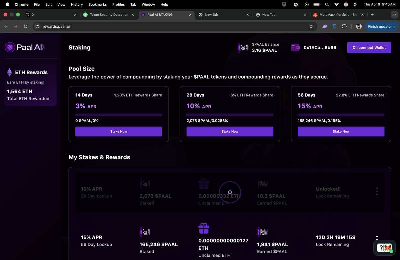The height and width of the screenshot is (260, 400).
Task: Open the Chrome profile avatar
Action: (359, 26)
